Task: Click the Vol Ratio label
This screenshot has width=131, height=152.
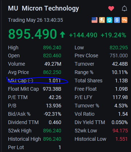Action: coord(85,114)
